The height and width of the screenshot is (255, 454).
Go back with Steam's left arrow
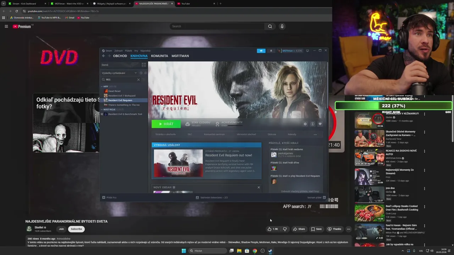[104, 56]
